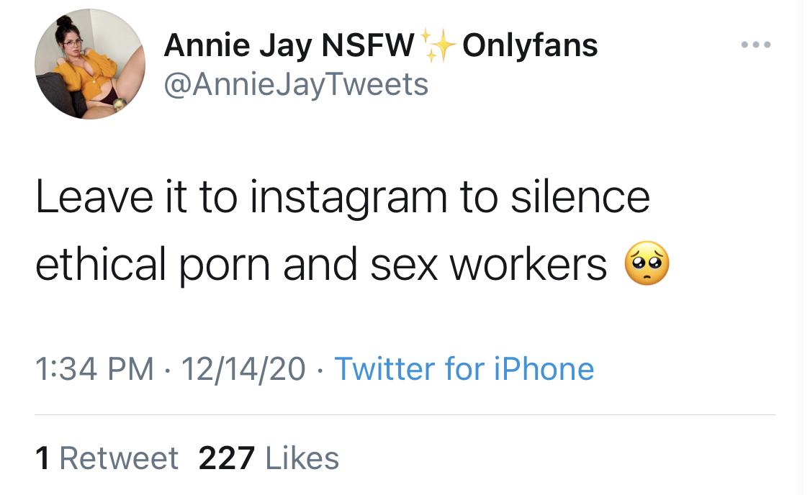
Task: Open the Annie Jay NSFW display name
Action: (289, 45)
